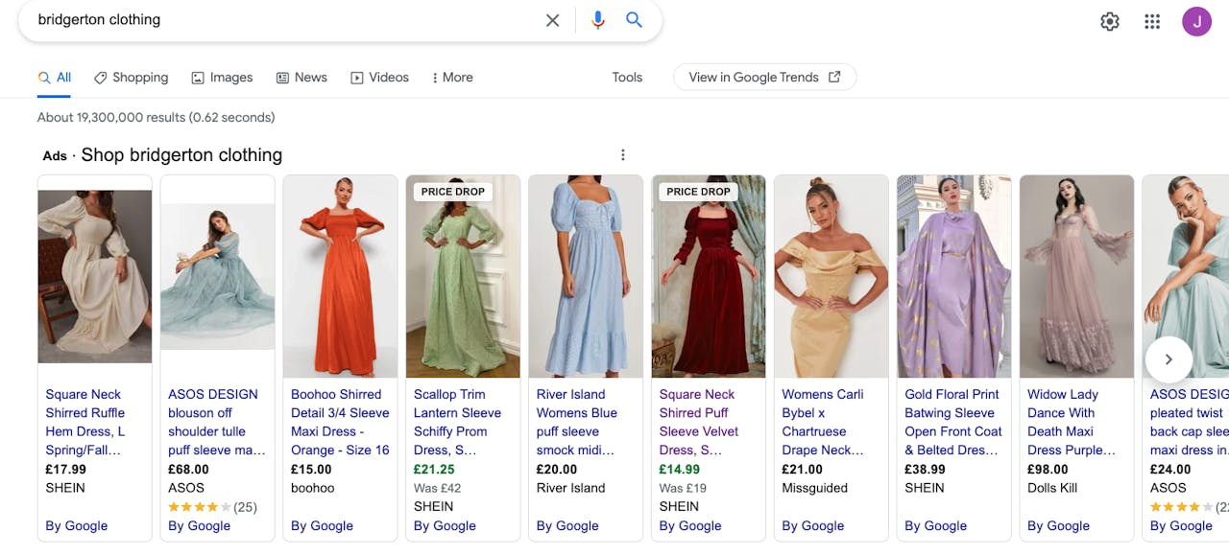Open ASOS DESIGN blouson off shoulder tulle link
This screenshot has height=555, width=1229.
click(217, 422)
